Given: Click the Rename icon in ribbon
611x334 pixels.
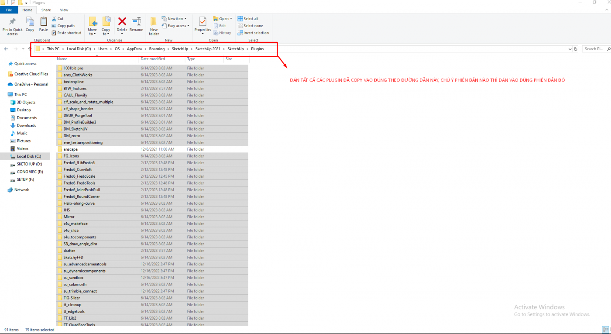Looking at the screenshot, I should [136, 21].
